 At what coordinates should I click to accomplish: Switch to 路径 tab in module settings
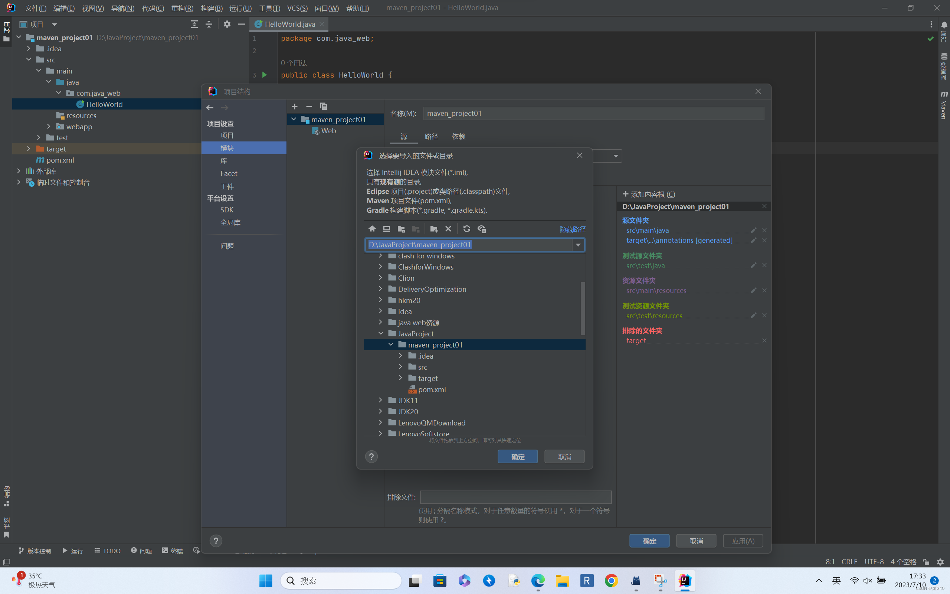[432, 136]
